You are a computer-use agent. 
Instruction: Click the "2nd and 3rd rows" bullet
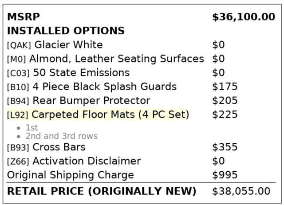(x=61, y=136)
